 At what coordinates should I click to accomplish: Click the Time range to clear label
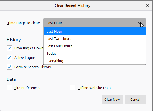point(24,23)
